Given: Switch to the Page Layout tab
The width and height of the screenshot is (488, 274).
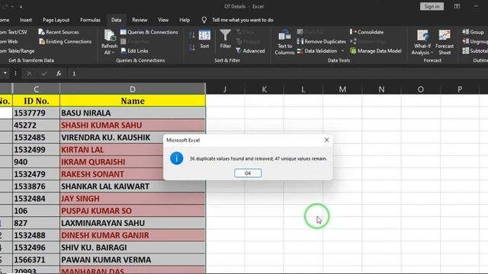Looking at the screenshot, I should [56, 20].
